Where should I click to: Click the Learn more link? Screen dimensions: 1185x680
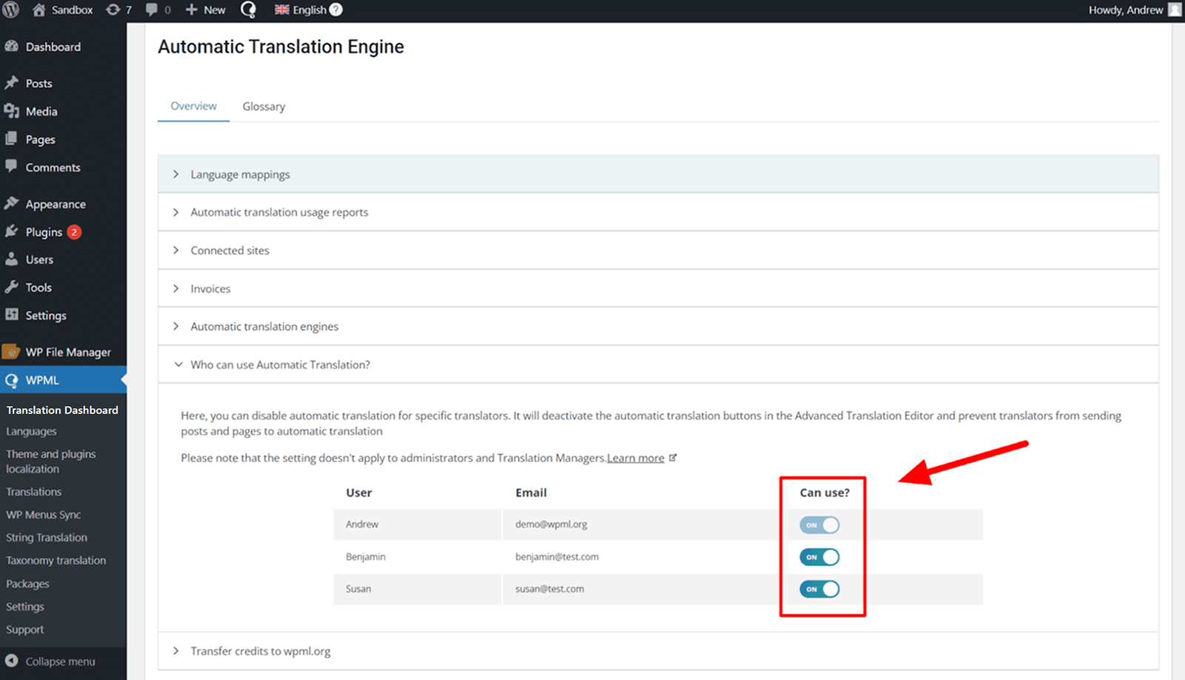coord(635,458)
